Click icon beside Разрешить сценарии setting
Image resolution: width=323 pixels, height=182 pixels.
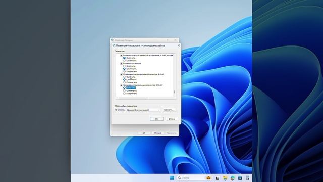(121, 63)
